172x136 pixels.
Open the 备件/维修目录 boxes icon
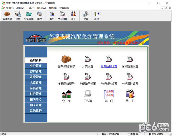coord(66,59)
